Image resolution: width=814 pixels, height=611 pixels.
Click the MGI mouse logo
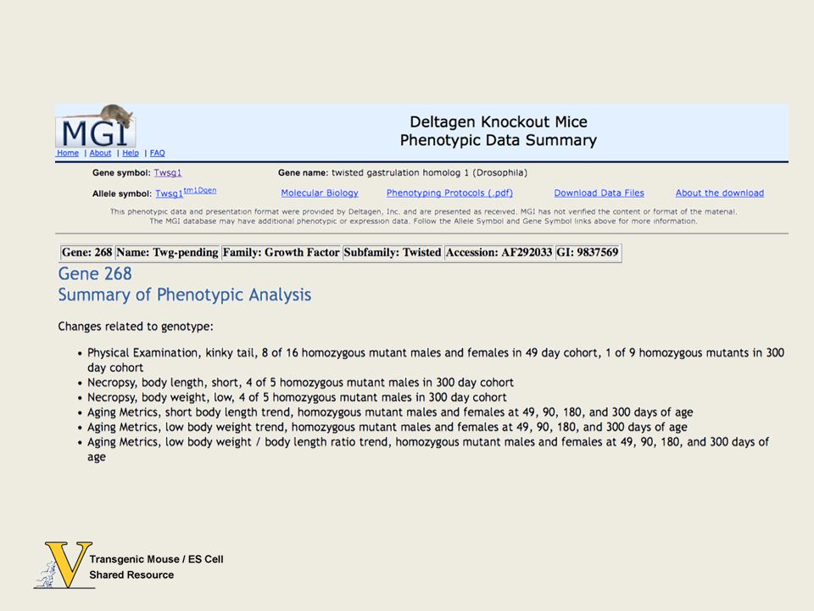click(96, 126)
